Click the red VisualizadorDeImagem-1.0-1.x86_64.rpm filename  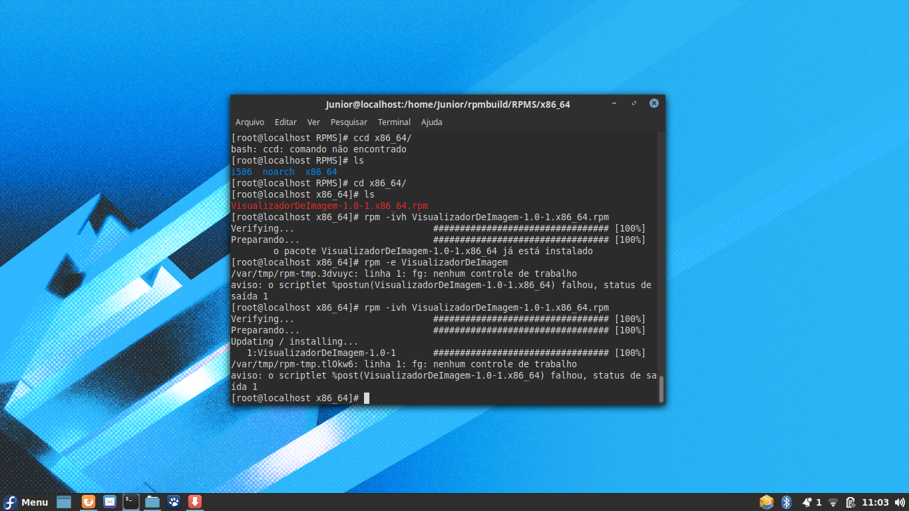(x=329, y=206)
